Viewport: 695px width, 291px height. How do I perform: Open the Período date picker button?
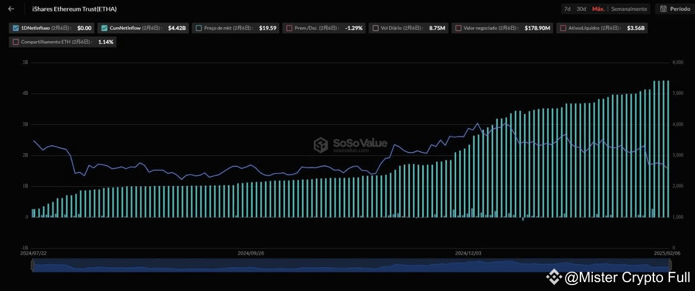pyautogui.click(x=675, y=9)
